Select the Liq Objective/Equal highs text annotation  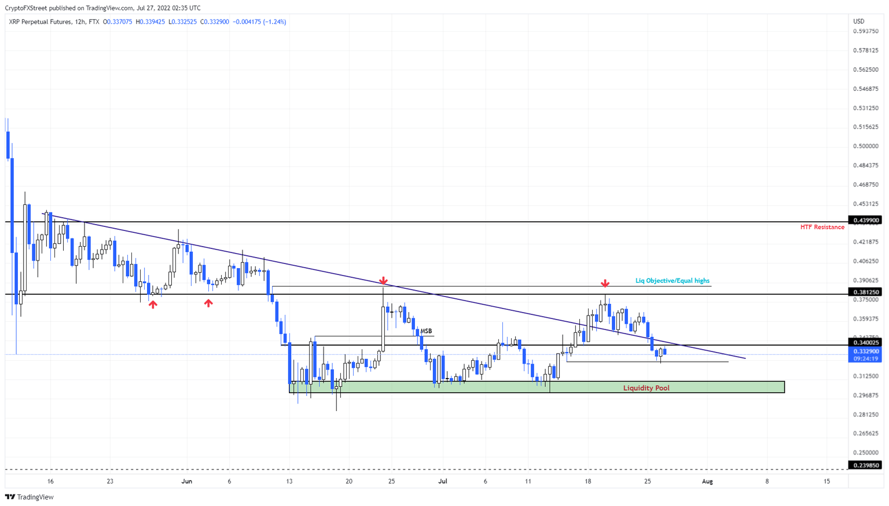coord(671,280)
